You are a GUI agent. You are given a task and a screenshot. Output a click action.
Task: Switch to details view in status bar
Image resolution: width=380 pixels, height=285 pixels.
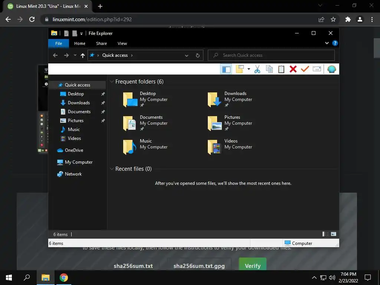(325, 234)
